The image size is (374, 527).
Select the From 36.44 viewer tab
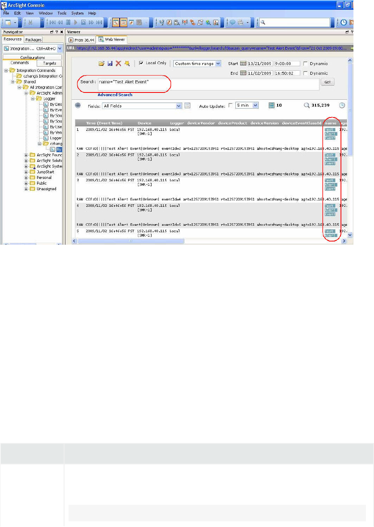(x=81, y=40)
